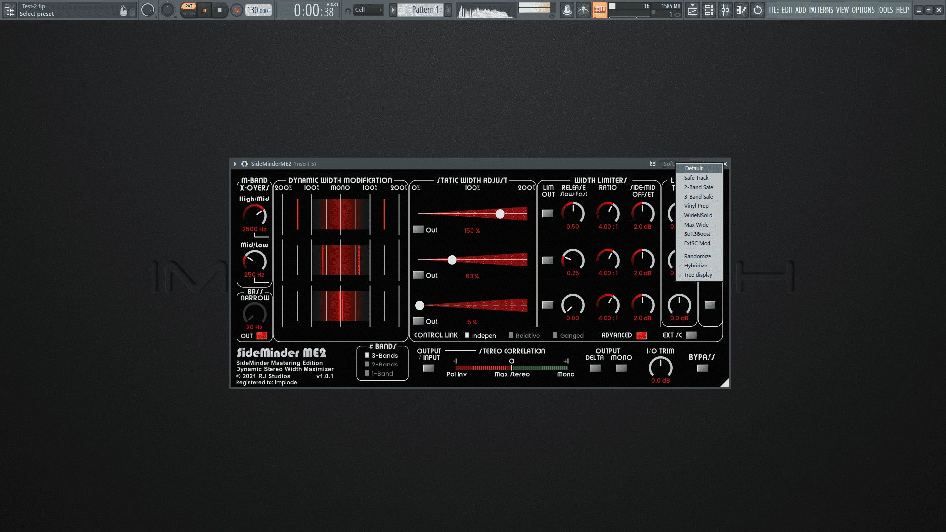946x532 pixels.
Task: Click the main volume knob in the toolbar
Action: 148,10
